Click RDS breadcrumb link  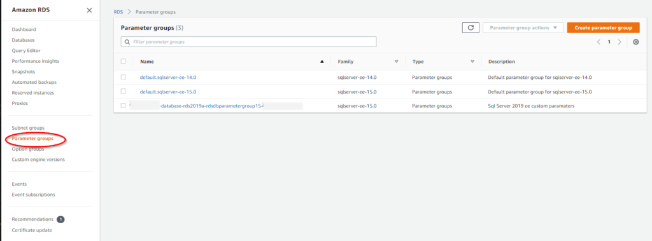point(118,12)
